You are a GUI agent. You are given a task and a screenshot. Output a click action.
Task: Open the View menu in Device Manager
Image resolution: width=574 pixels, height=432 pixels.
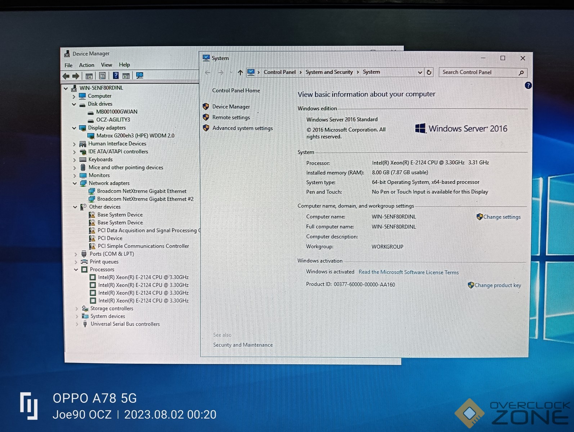click(x=106, y=65)
